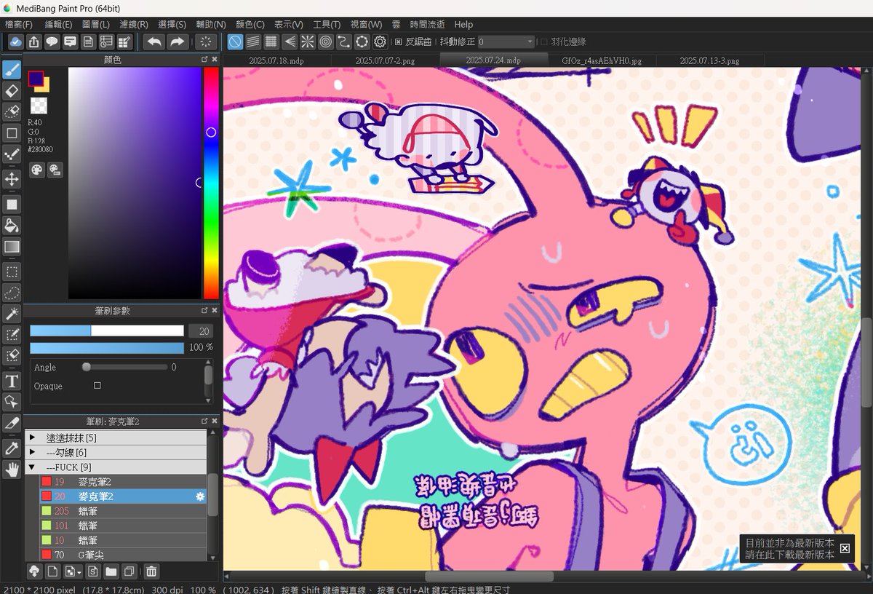This screenshot has height=594, width=873.
Task: Select the Hand pan tool
Action: (12, 470)
